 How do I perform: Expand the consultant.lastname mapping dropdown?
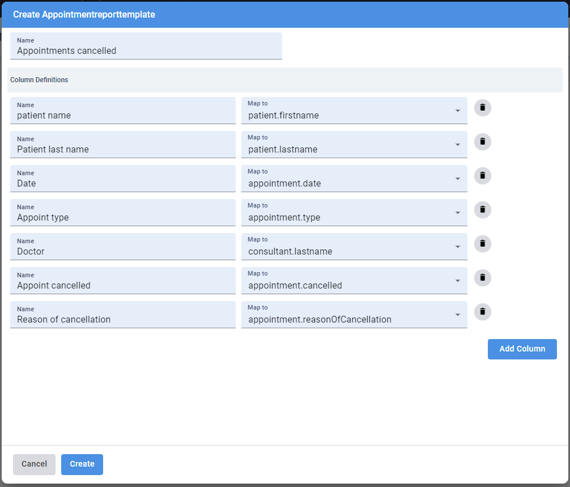click(458, 247)
